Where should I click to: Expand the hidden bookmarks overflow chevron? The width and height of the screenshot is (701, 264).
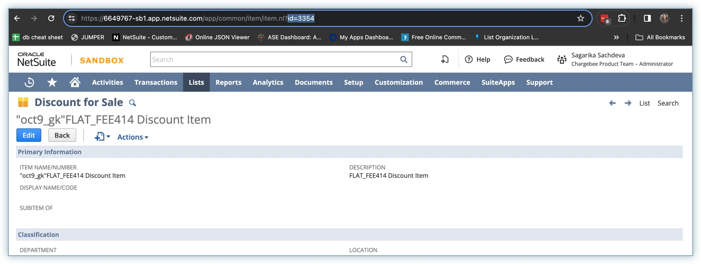click(617, 37)
